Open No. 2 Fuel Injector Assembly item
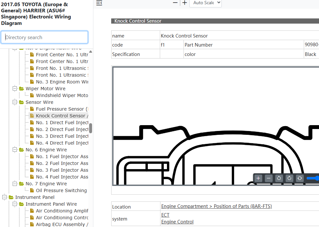 click(x=62, y=163)
